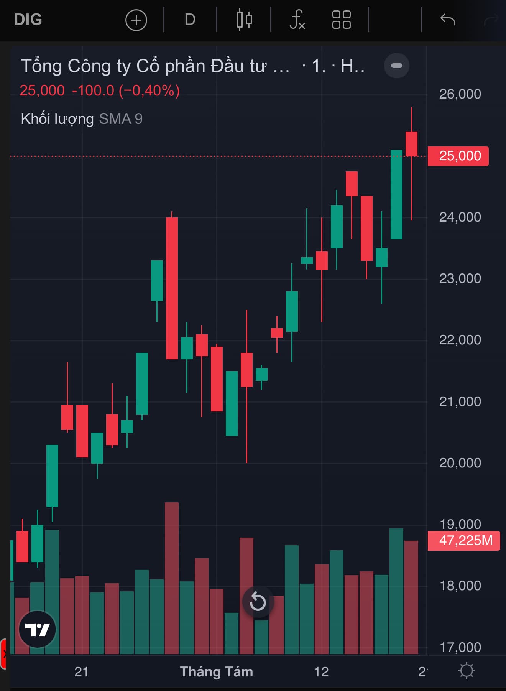Click the 26,000 level on price scale

(460, 94)
